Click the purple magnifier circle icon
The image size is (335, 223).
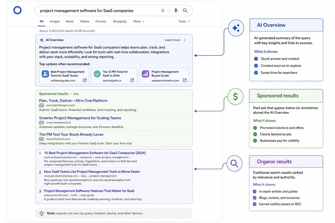[x=234, y=164]
